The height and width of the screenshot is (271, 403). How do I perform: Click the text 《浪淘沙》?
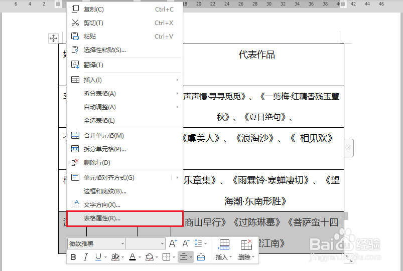pyautogui.click(x=255, y=138)
